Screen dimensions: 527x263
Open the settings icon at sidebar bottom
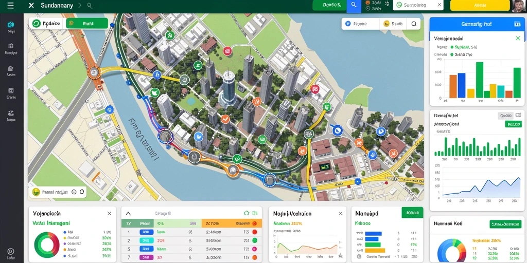coord(11,252)
